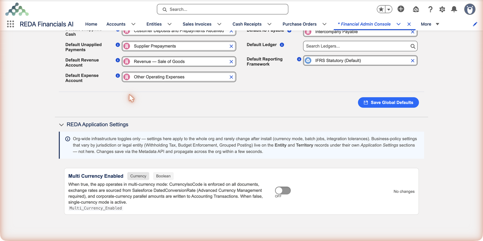Open the Notifications bell

click(454, 9)
